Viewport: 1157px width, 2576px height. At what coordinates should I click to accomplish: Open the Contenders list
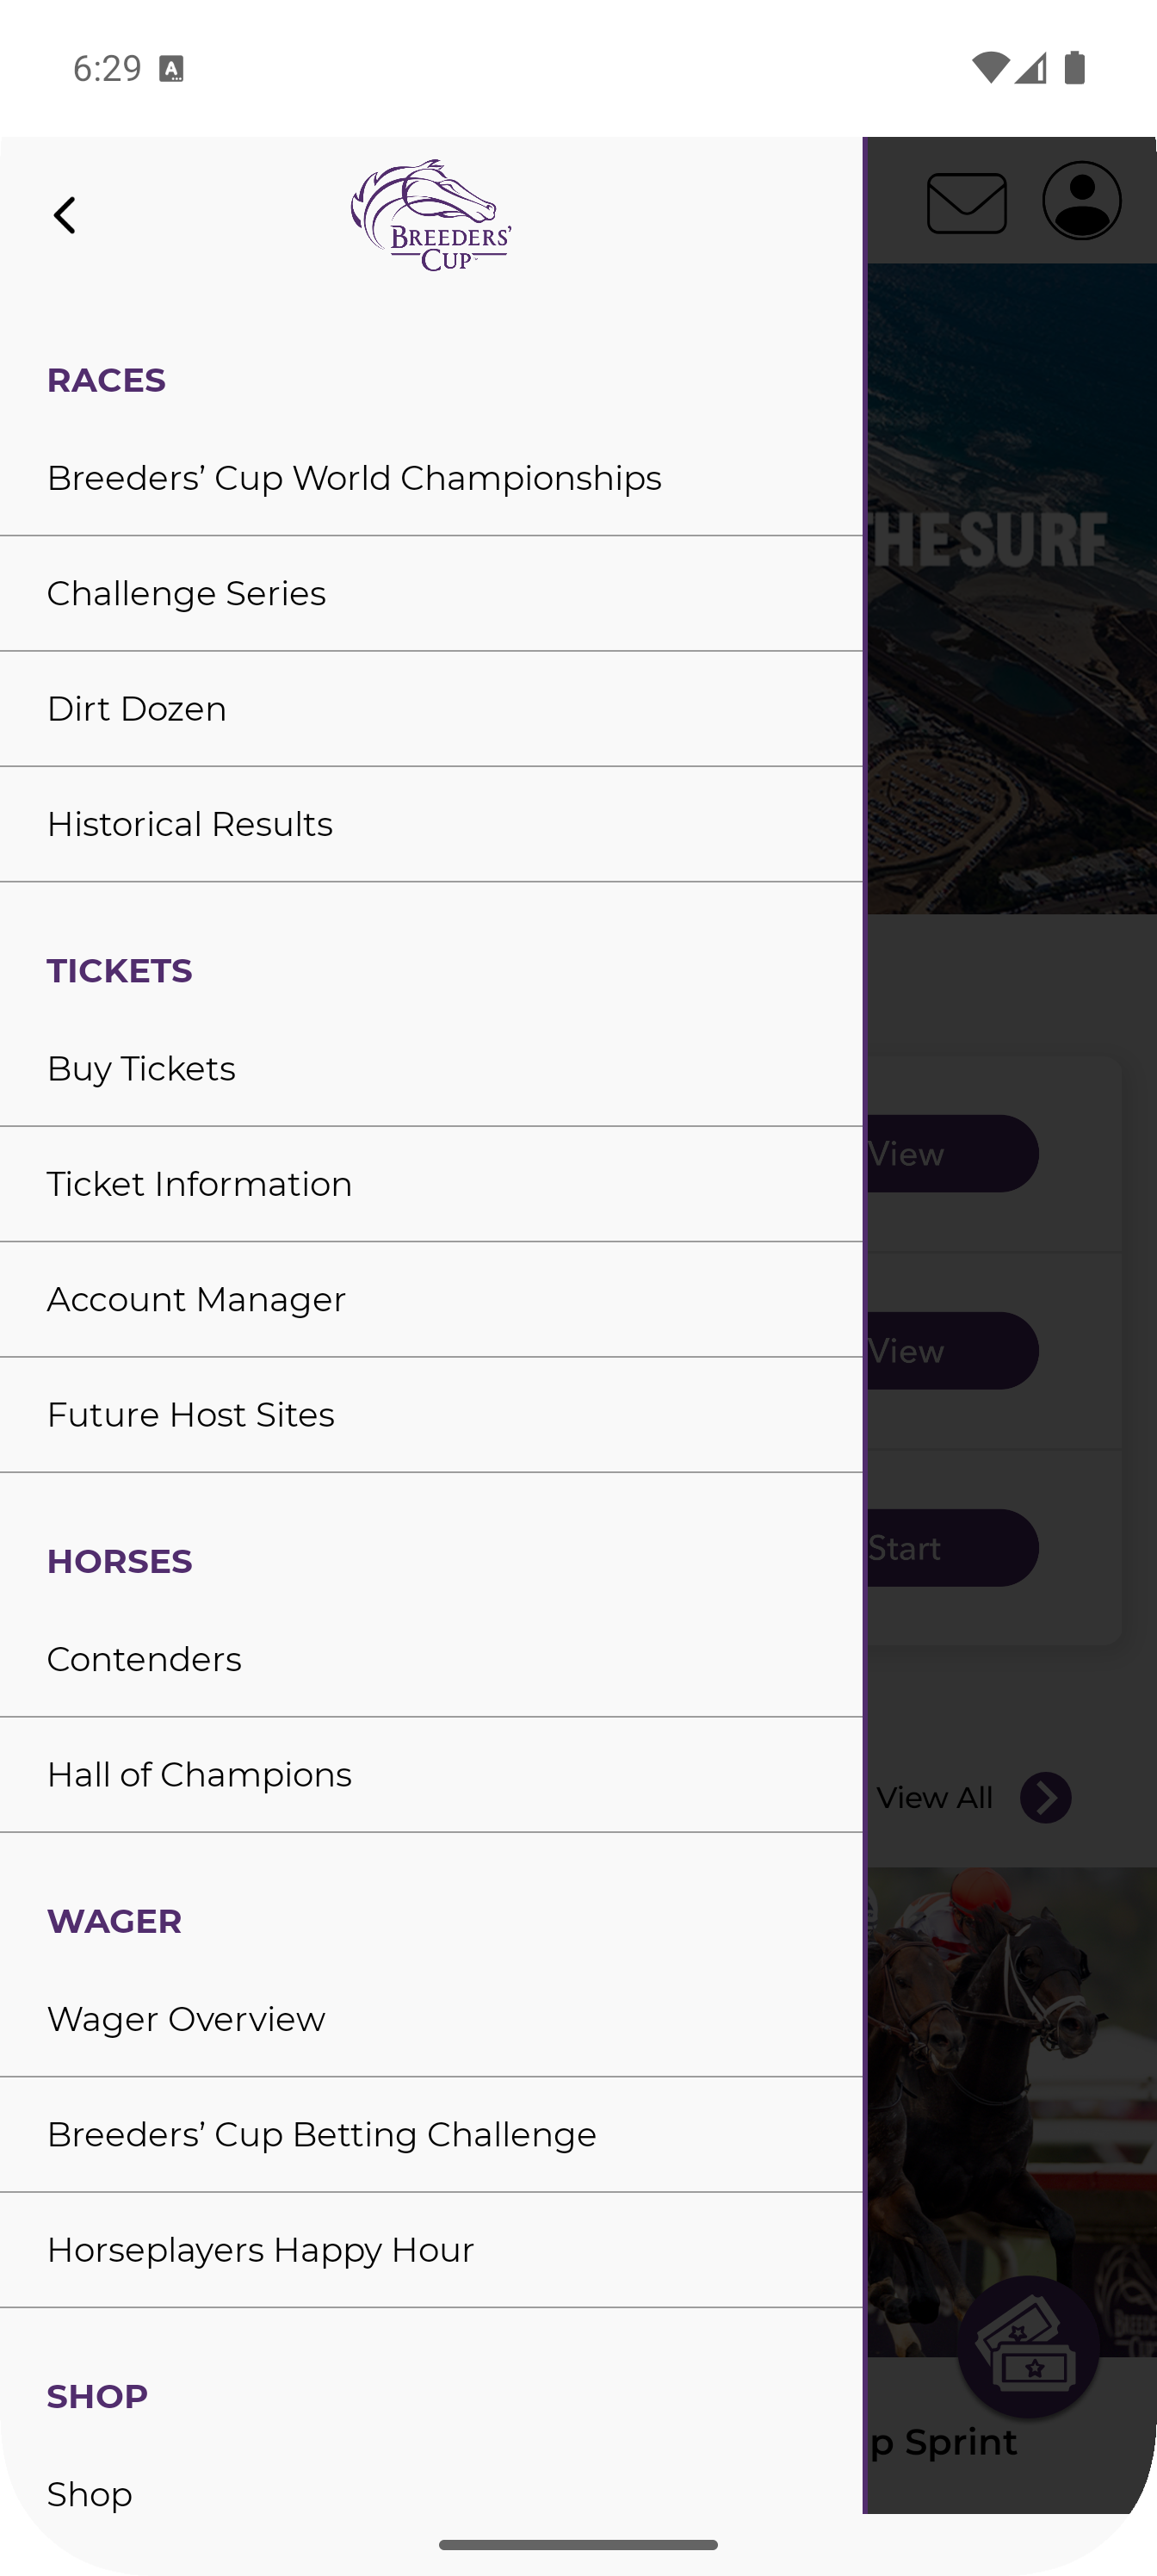click(x=145, y=1660)
